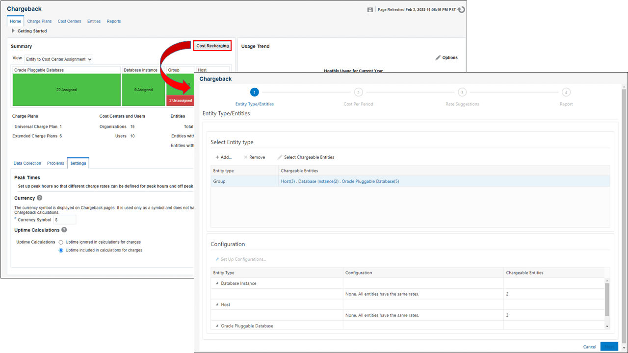The width and height of the screenshot is (628, 353).
Task: Click Users count 10
Action: pos(132,136)
